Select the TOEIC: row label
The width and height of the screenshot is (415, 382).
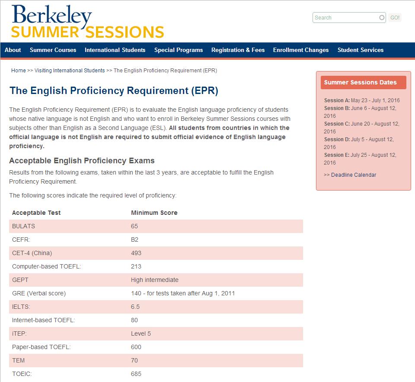click(22, 374)
